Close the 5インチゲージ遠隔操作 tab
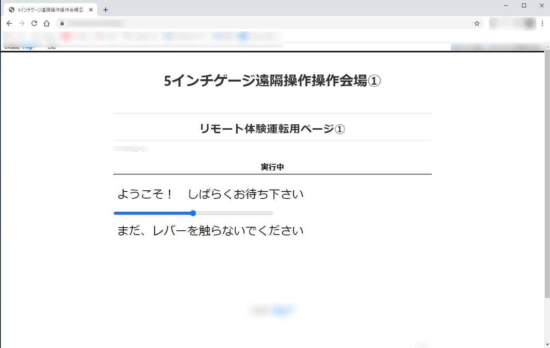The width and height of the screenshot is (550, 348). pyautogui.click(x=91, y=10)
